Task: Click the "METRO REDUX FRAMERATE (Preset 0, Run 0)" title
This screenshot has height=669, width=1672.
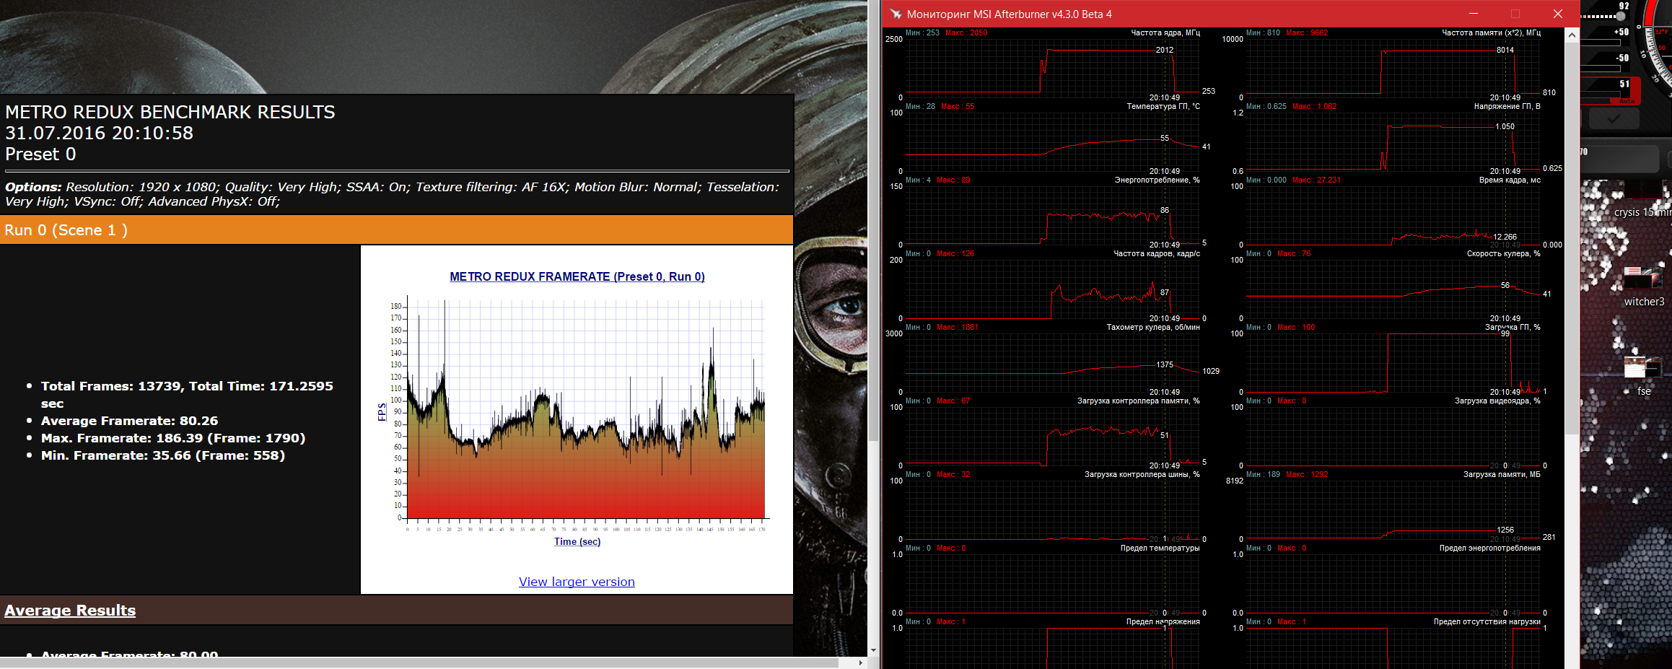Action: click(x=577, y=276)
